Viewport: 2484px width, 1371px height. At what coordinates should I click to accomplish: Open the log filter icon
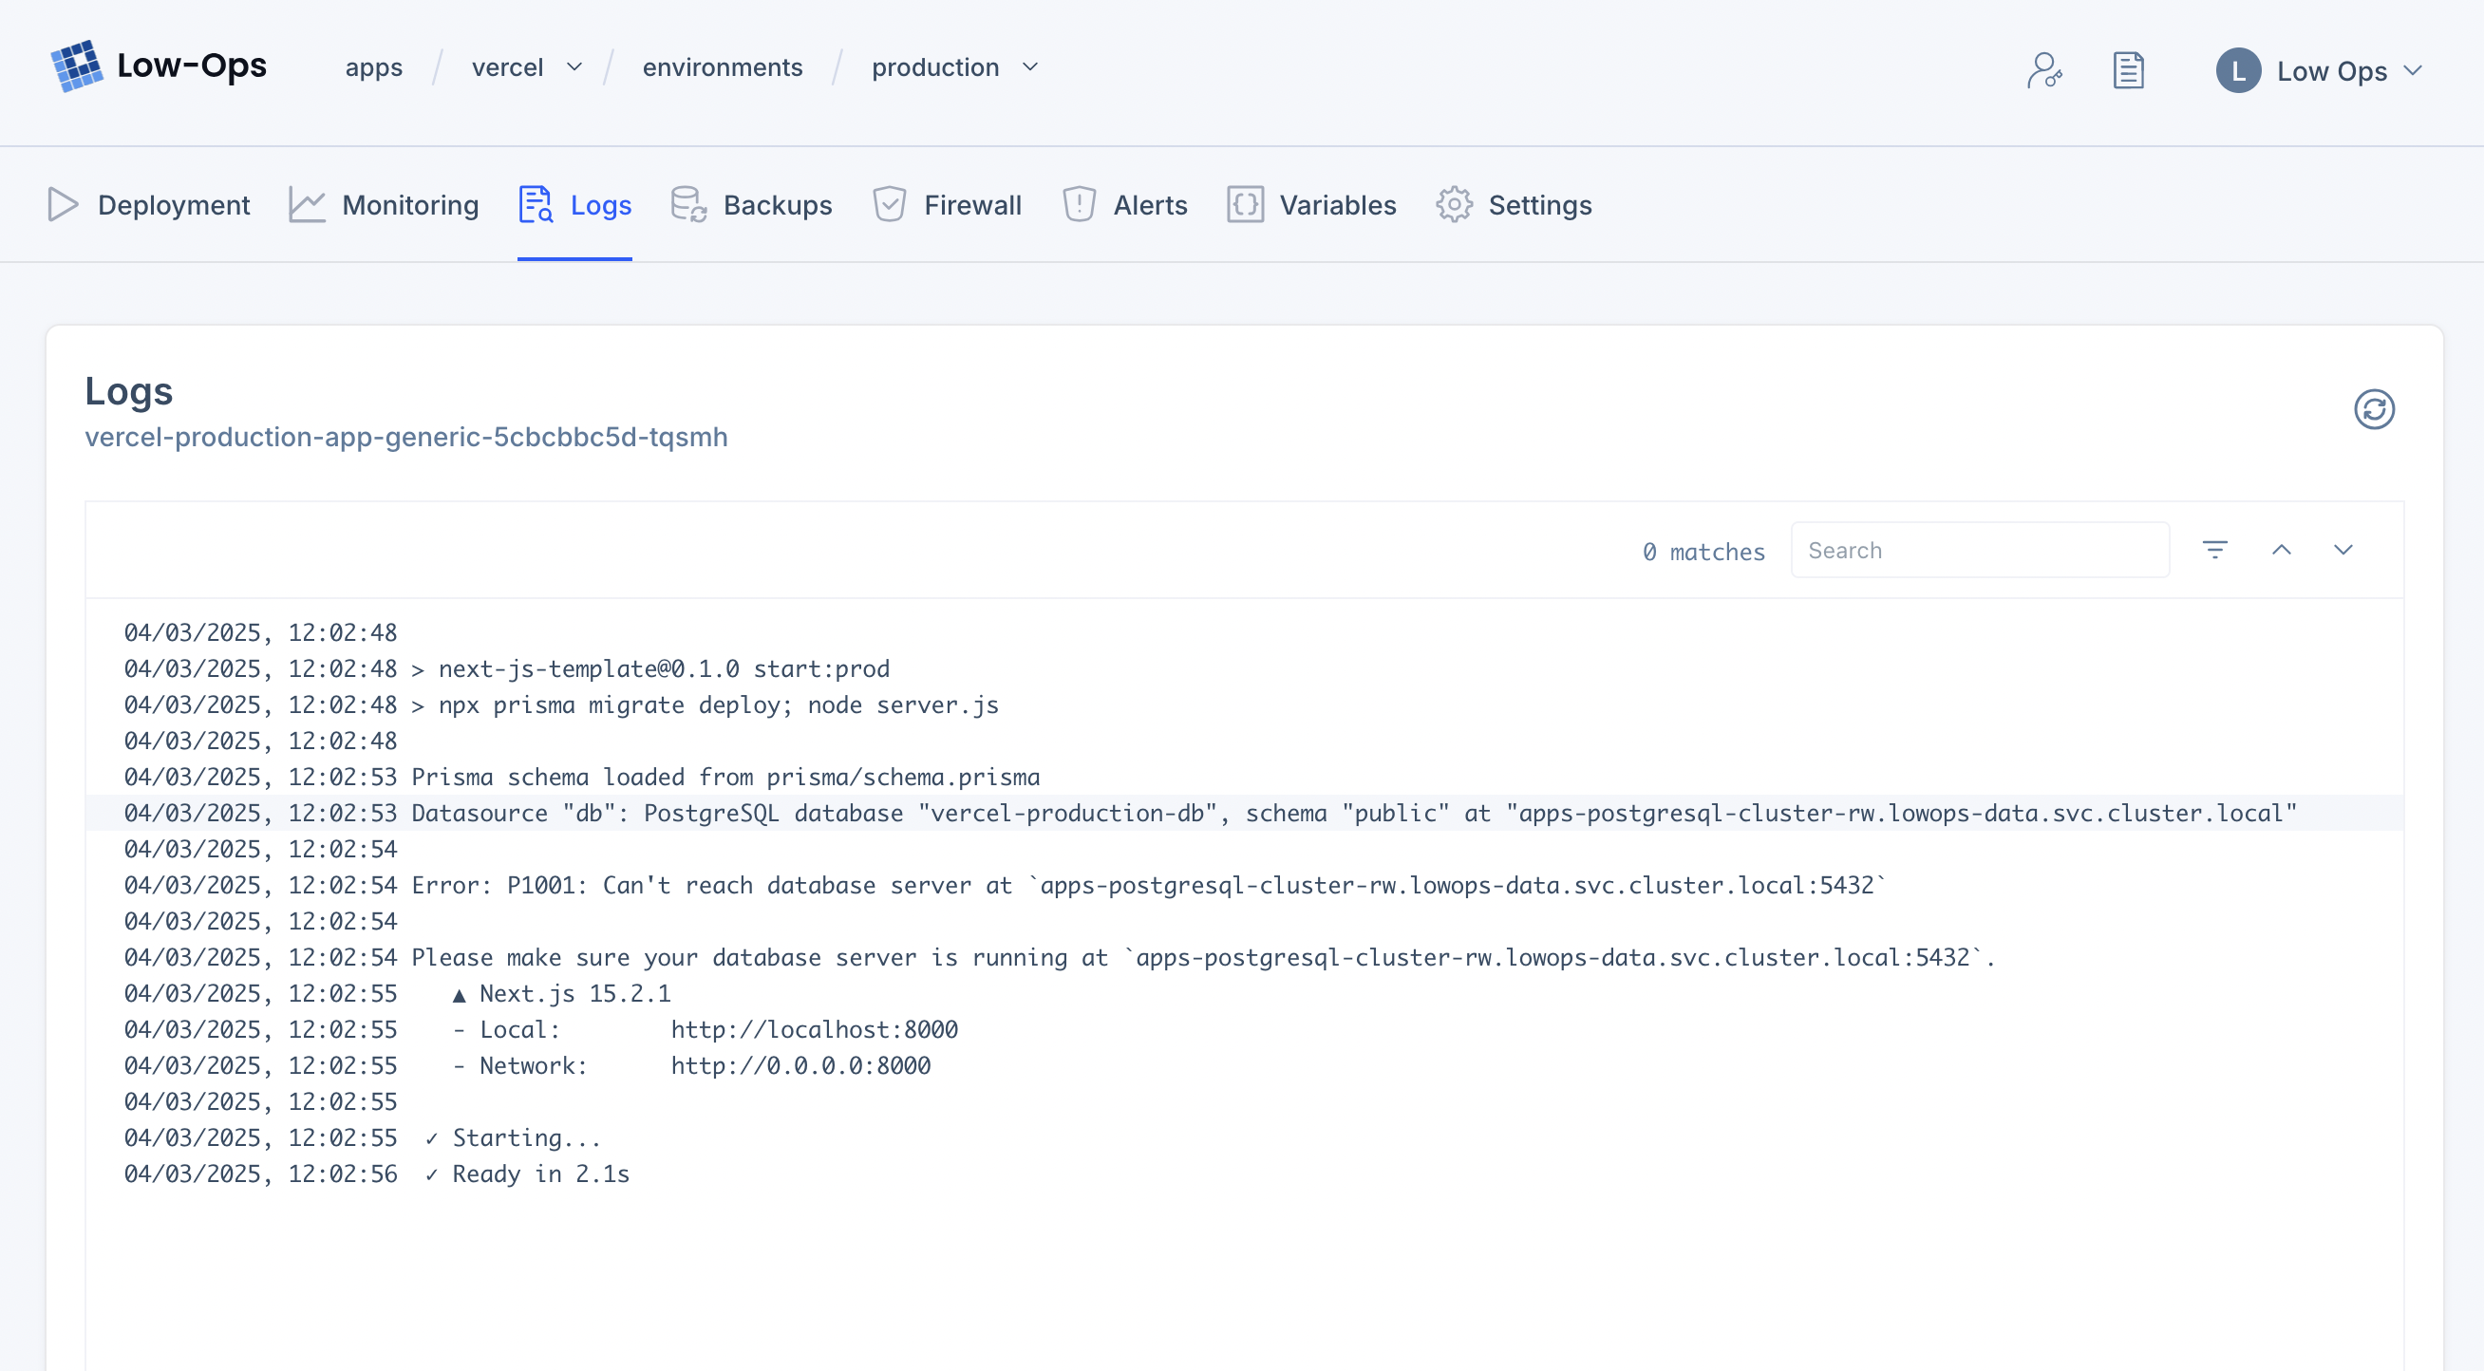pos(2215,550)
